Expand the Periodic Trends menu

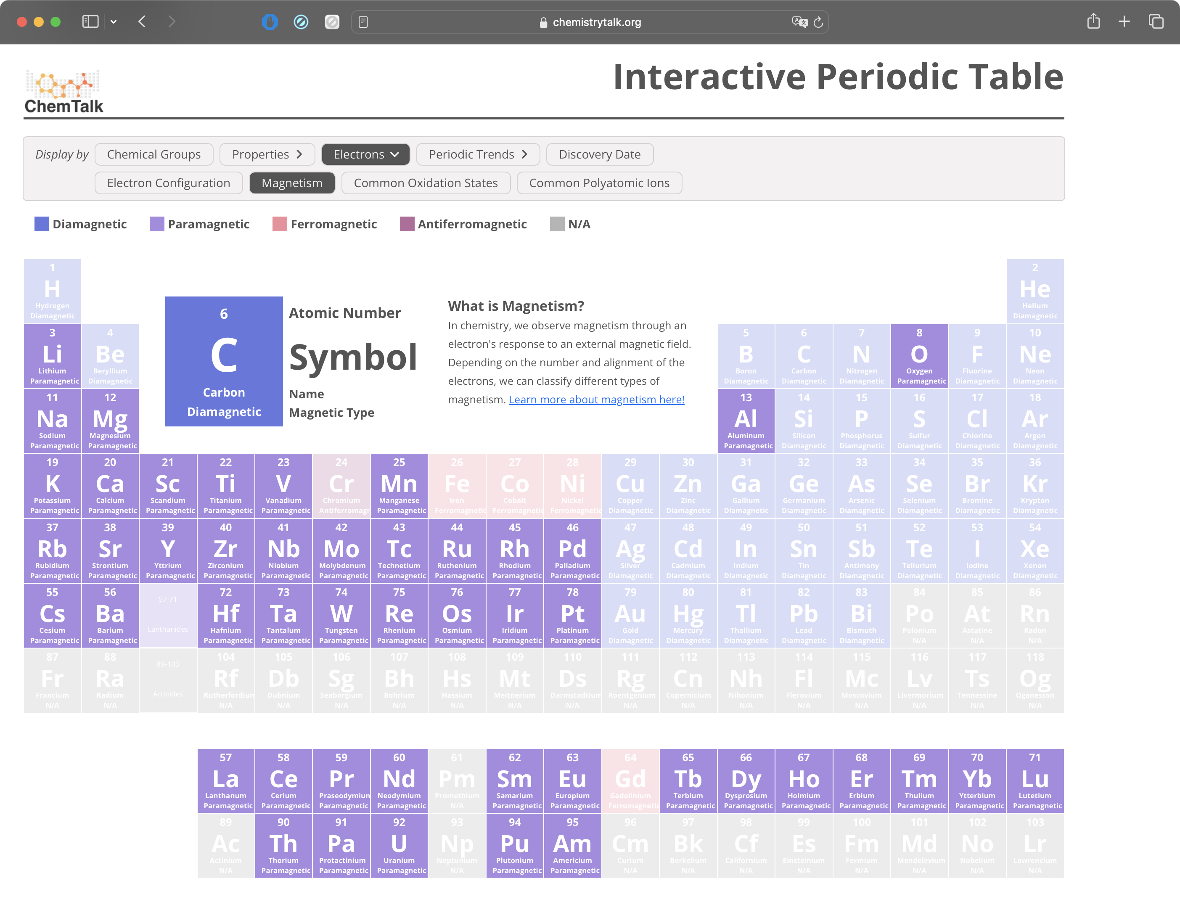(478, 154)
